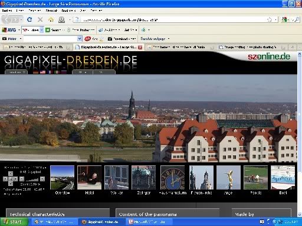Screen dimensions: 302x226
Task: Switch to the Image hosting photo sharing tab
Action: coord(251,47)
